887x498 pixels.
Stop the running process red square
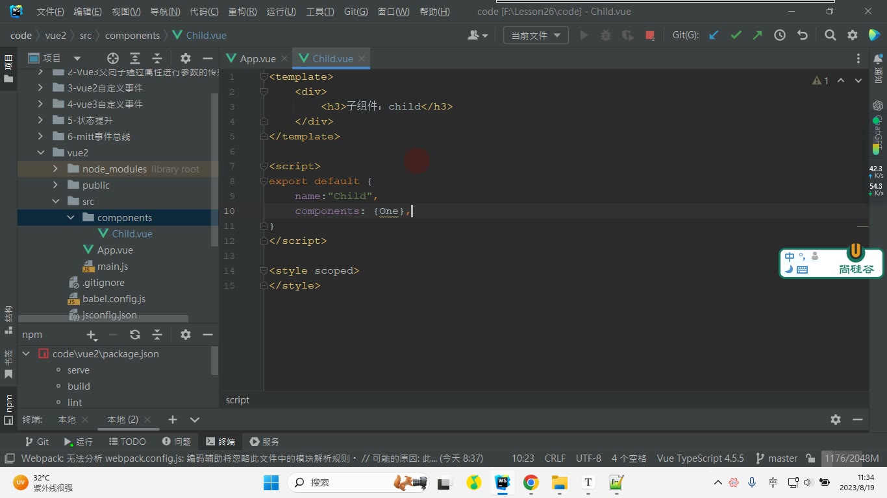(x=650, y=36)
